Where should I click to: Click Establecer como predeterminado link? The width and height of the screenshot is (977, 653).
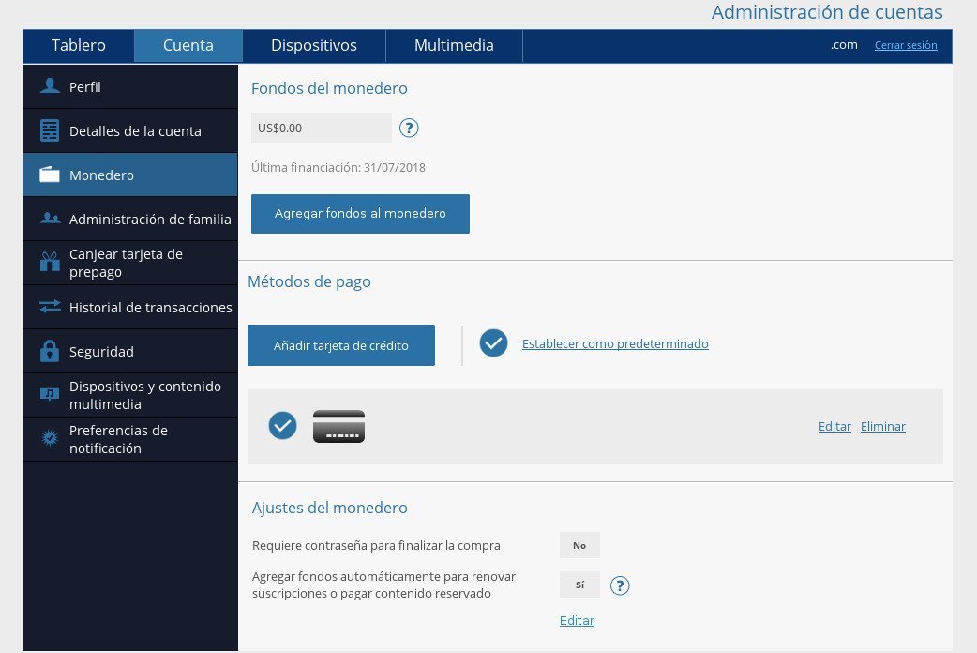615,343
